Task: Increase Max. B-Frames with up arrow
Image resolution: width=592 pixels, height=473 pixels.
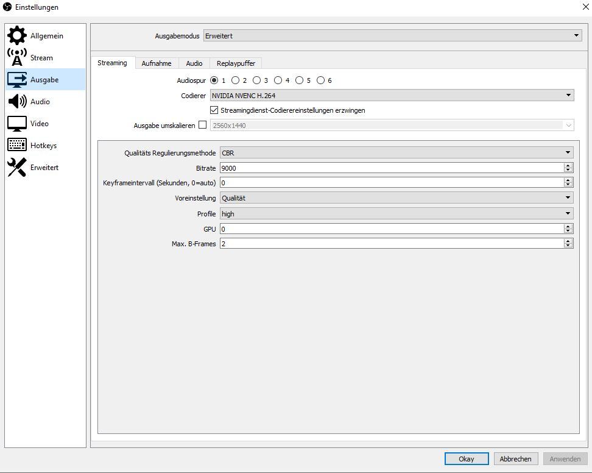Action: pyautogui.click(x=568, y=241)
